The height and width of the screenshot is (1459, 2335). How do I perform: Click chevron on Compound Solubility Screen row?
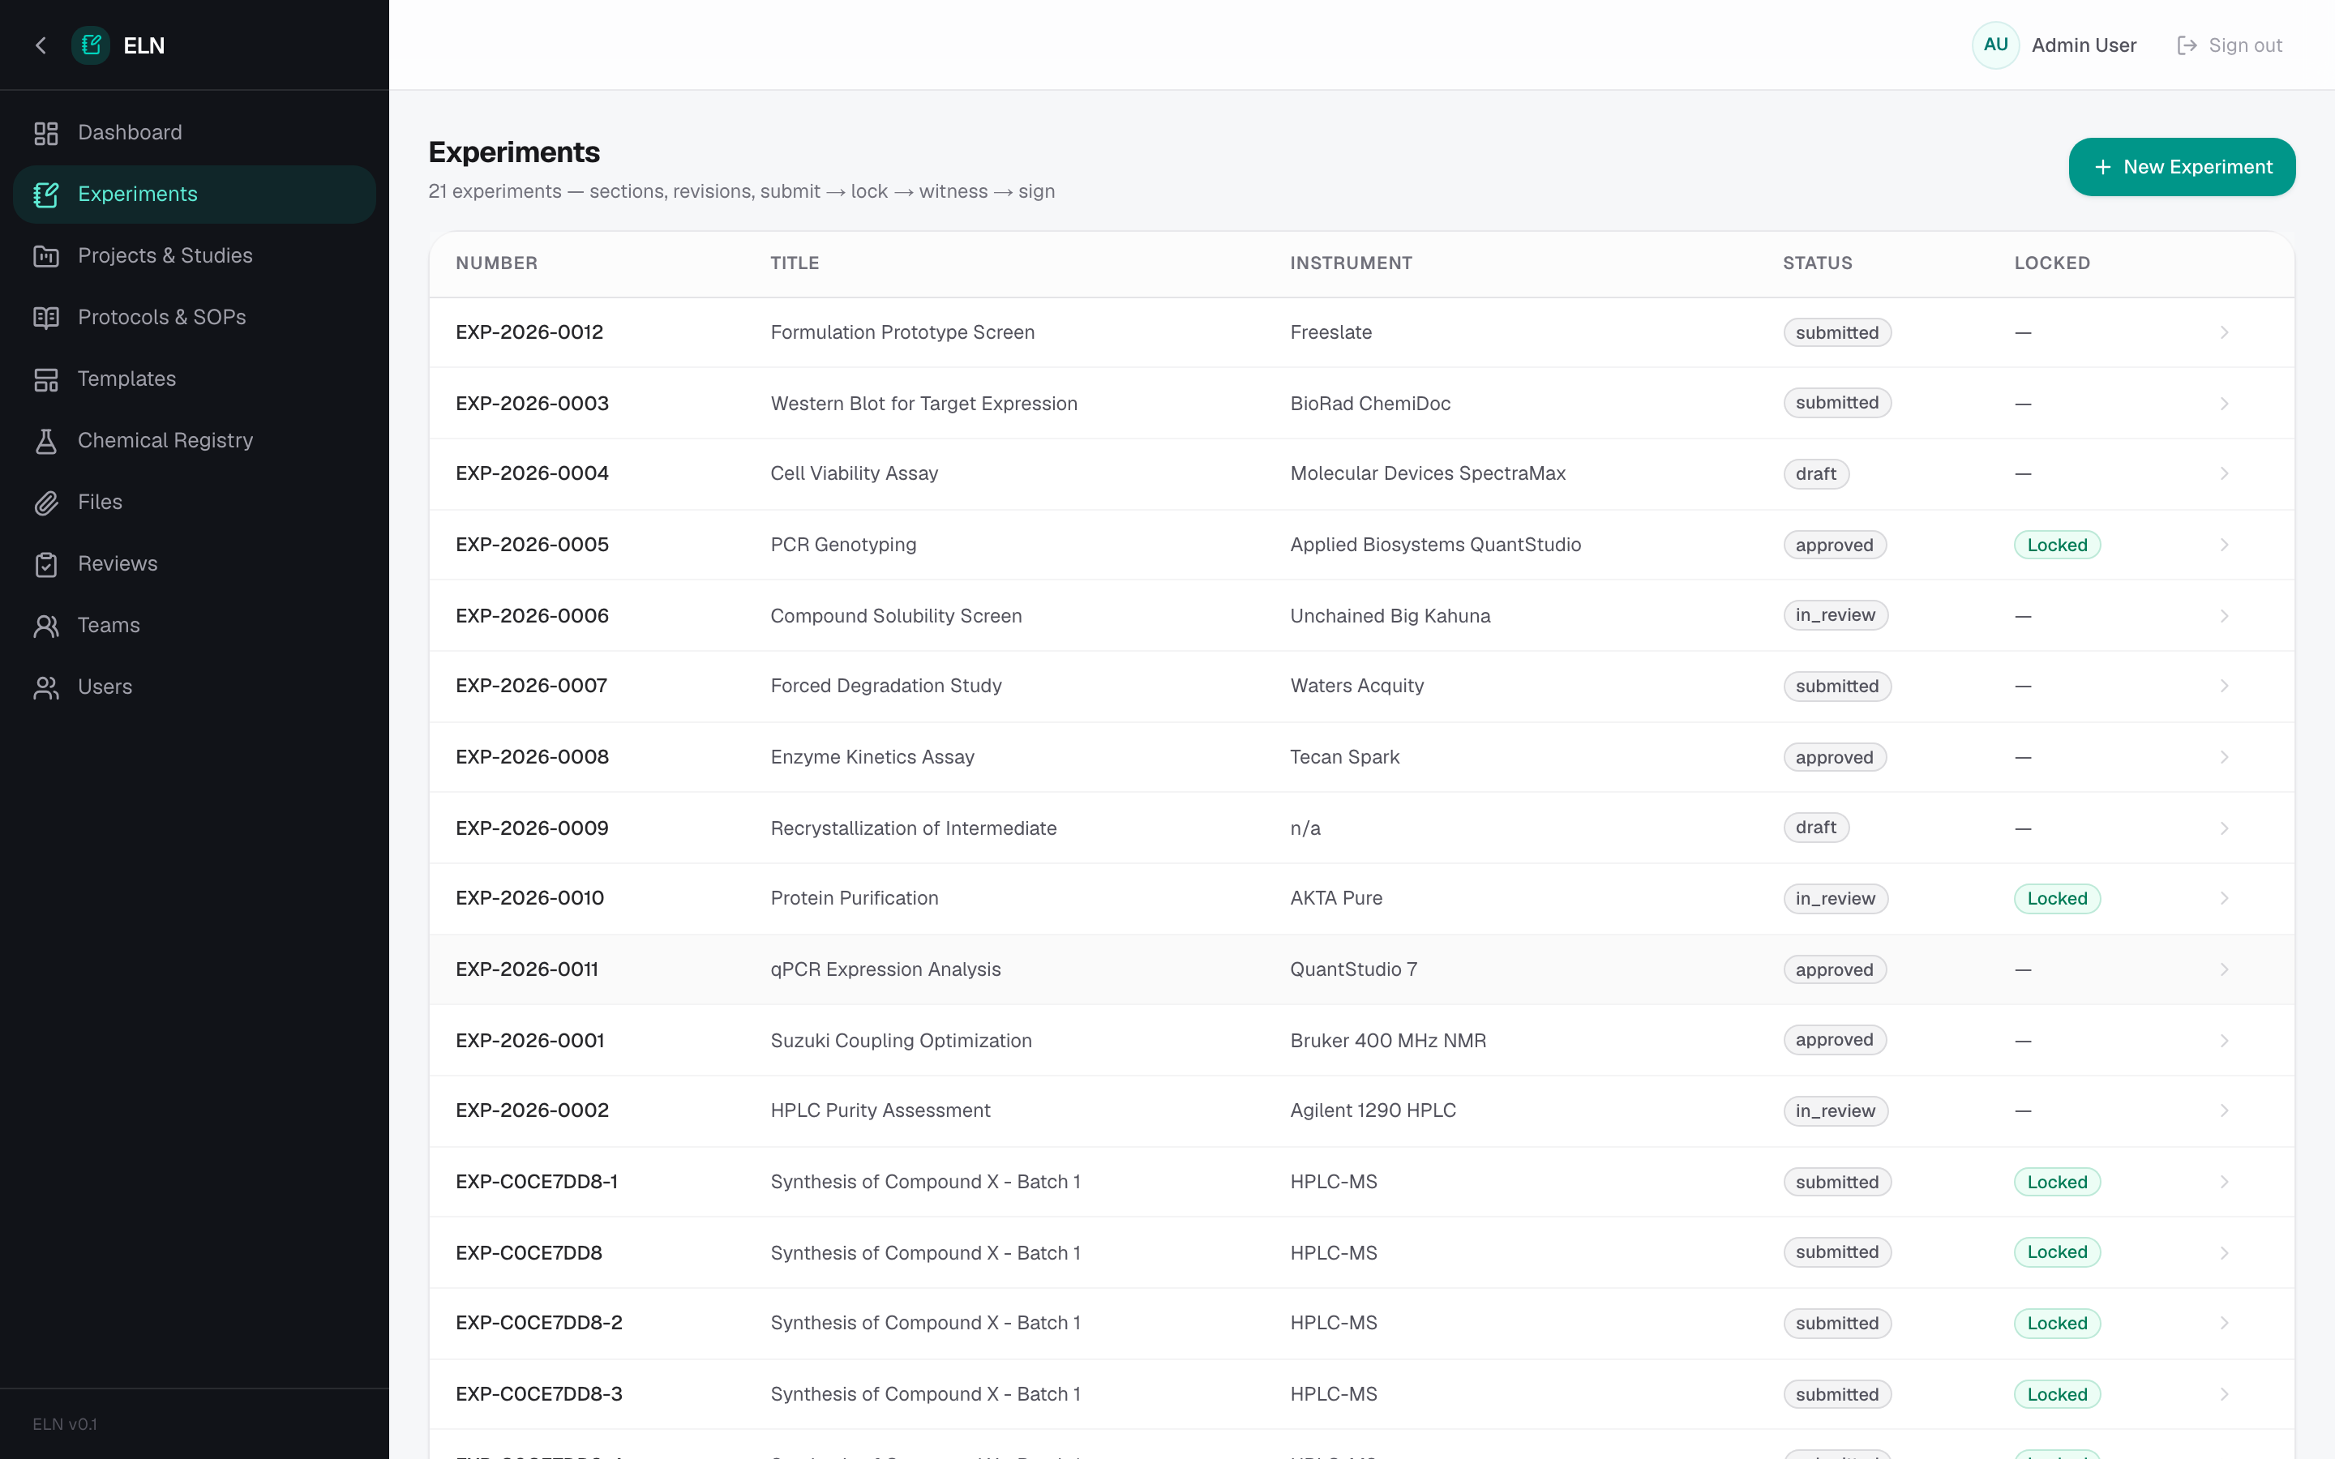pos(2224,616)
